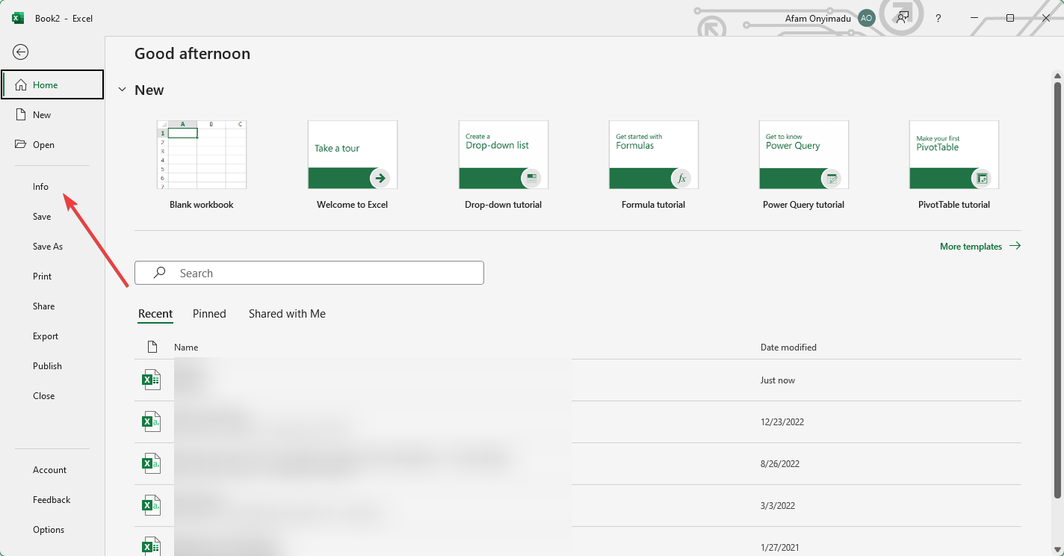The width and height of the screenshot is (1064, 556).
Task: Open the Print page
Action: [52, 276]
